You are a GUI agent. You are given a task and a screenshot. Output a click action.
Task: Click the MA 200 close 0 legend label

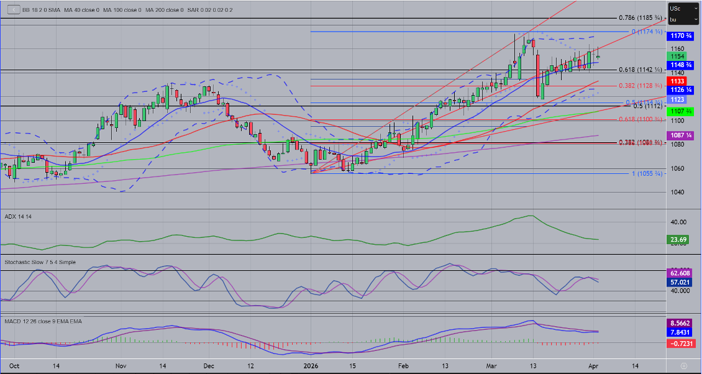(165, 10)
